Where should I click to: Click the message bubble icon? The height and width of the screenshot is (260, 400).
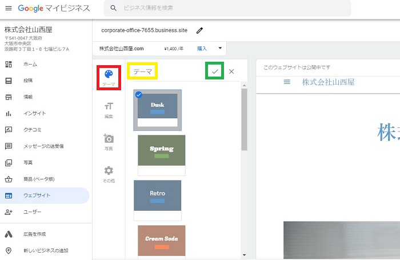(x=9, y=146)
